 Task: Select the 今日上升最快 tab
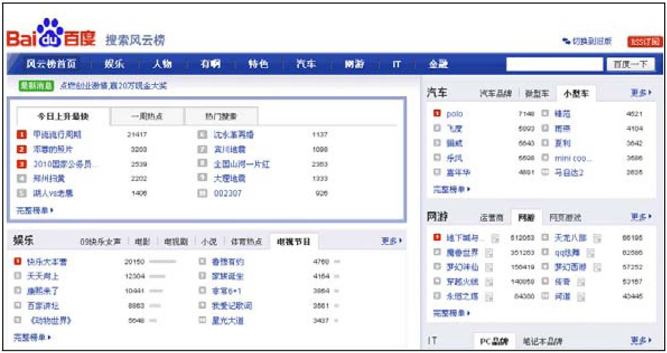point(63,116)
